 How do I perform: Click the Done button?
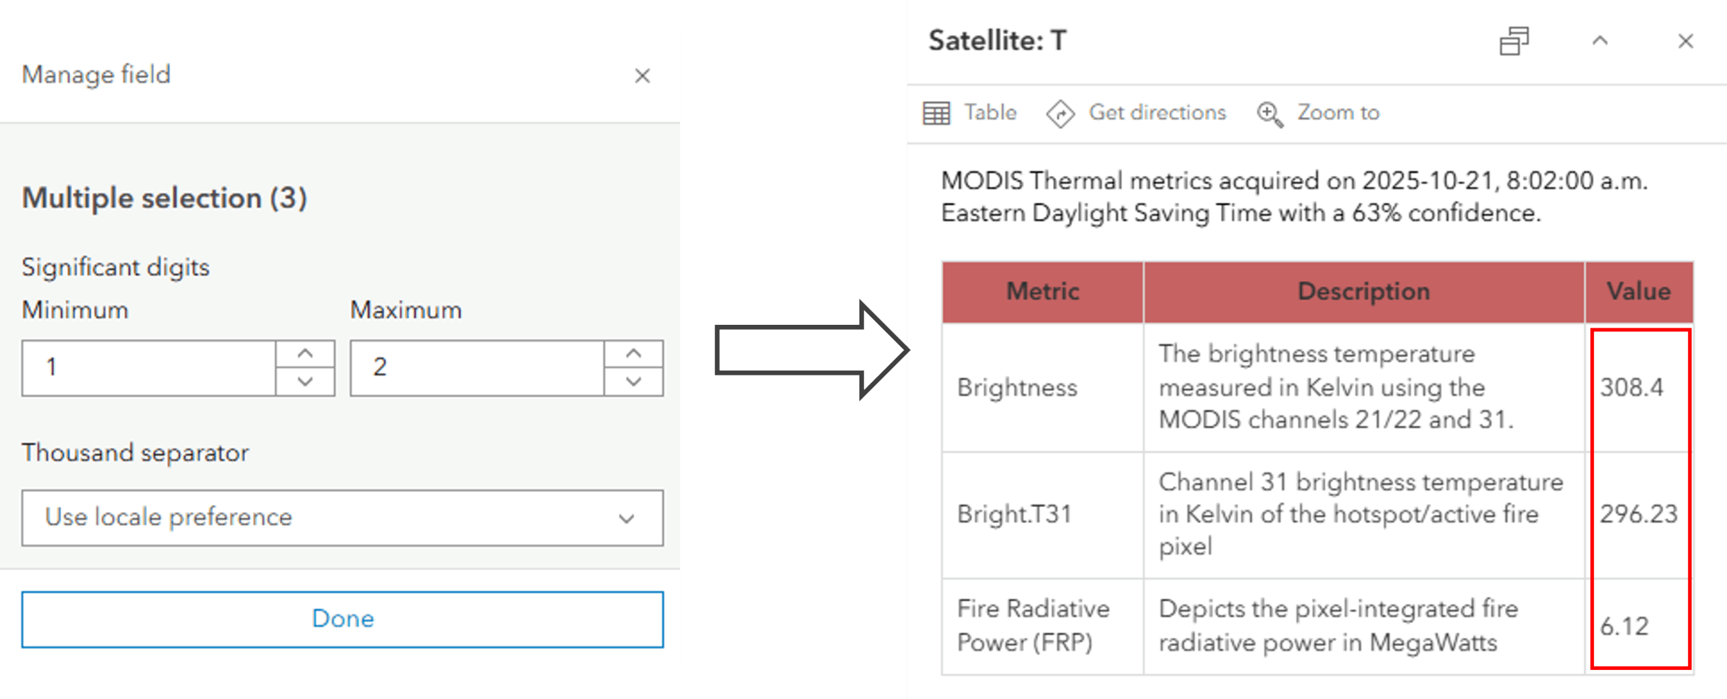pos(342,619)
